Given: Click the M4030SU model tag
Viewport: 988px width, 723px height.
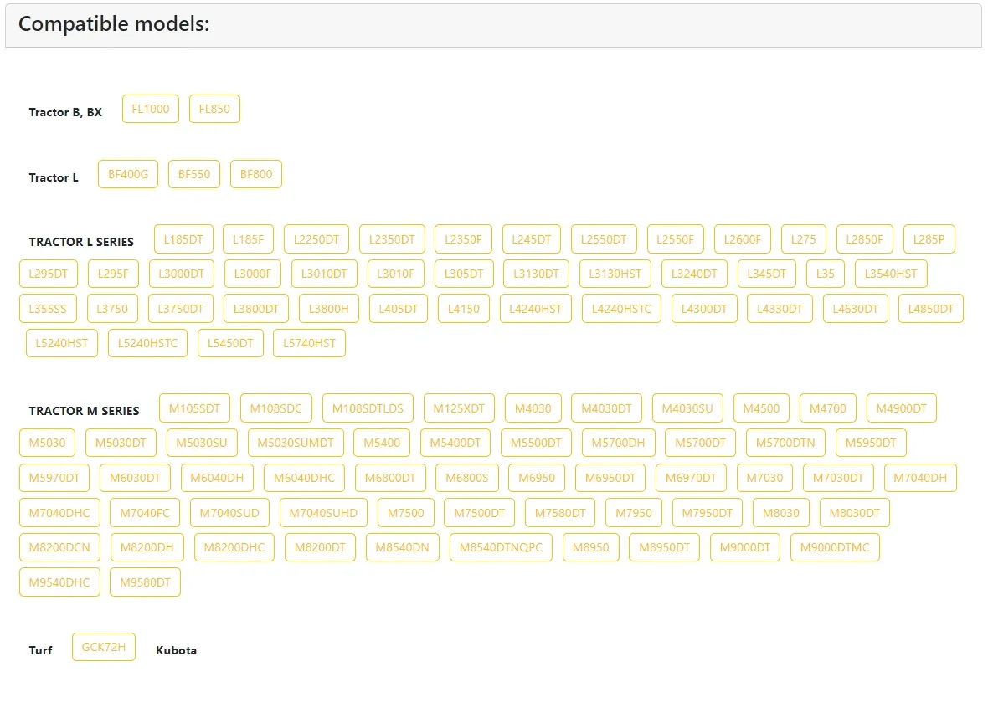Looking at the screenshot, I should click(687, 408).
